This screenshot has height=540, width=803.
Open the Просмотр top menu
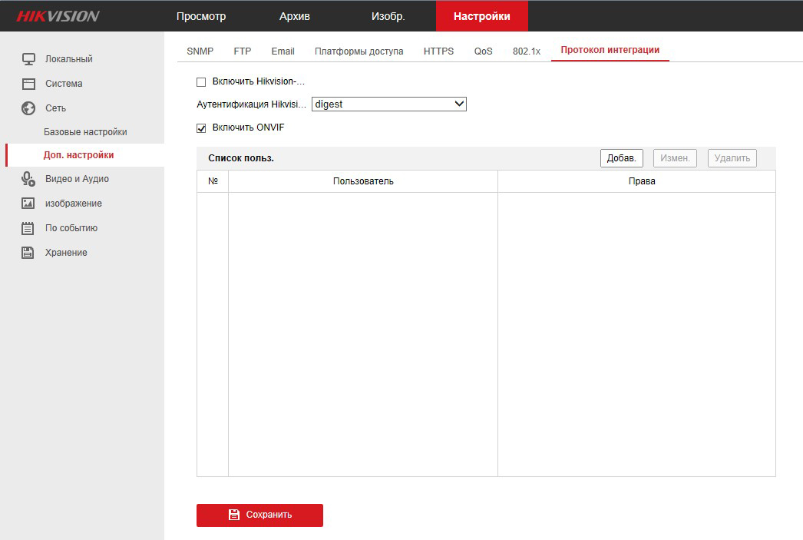201,16
